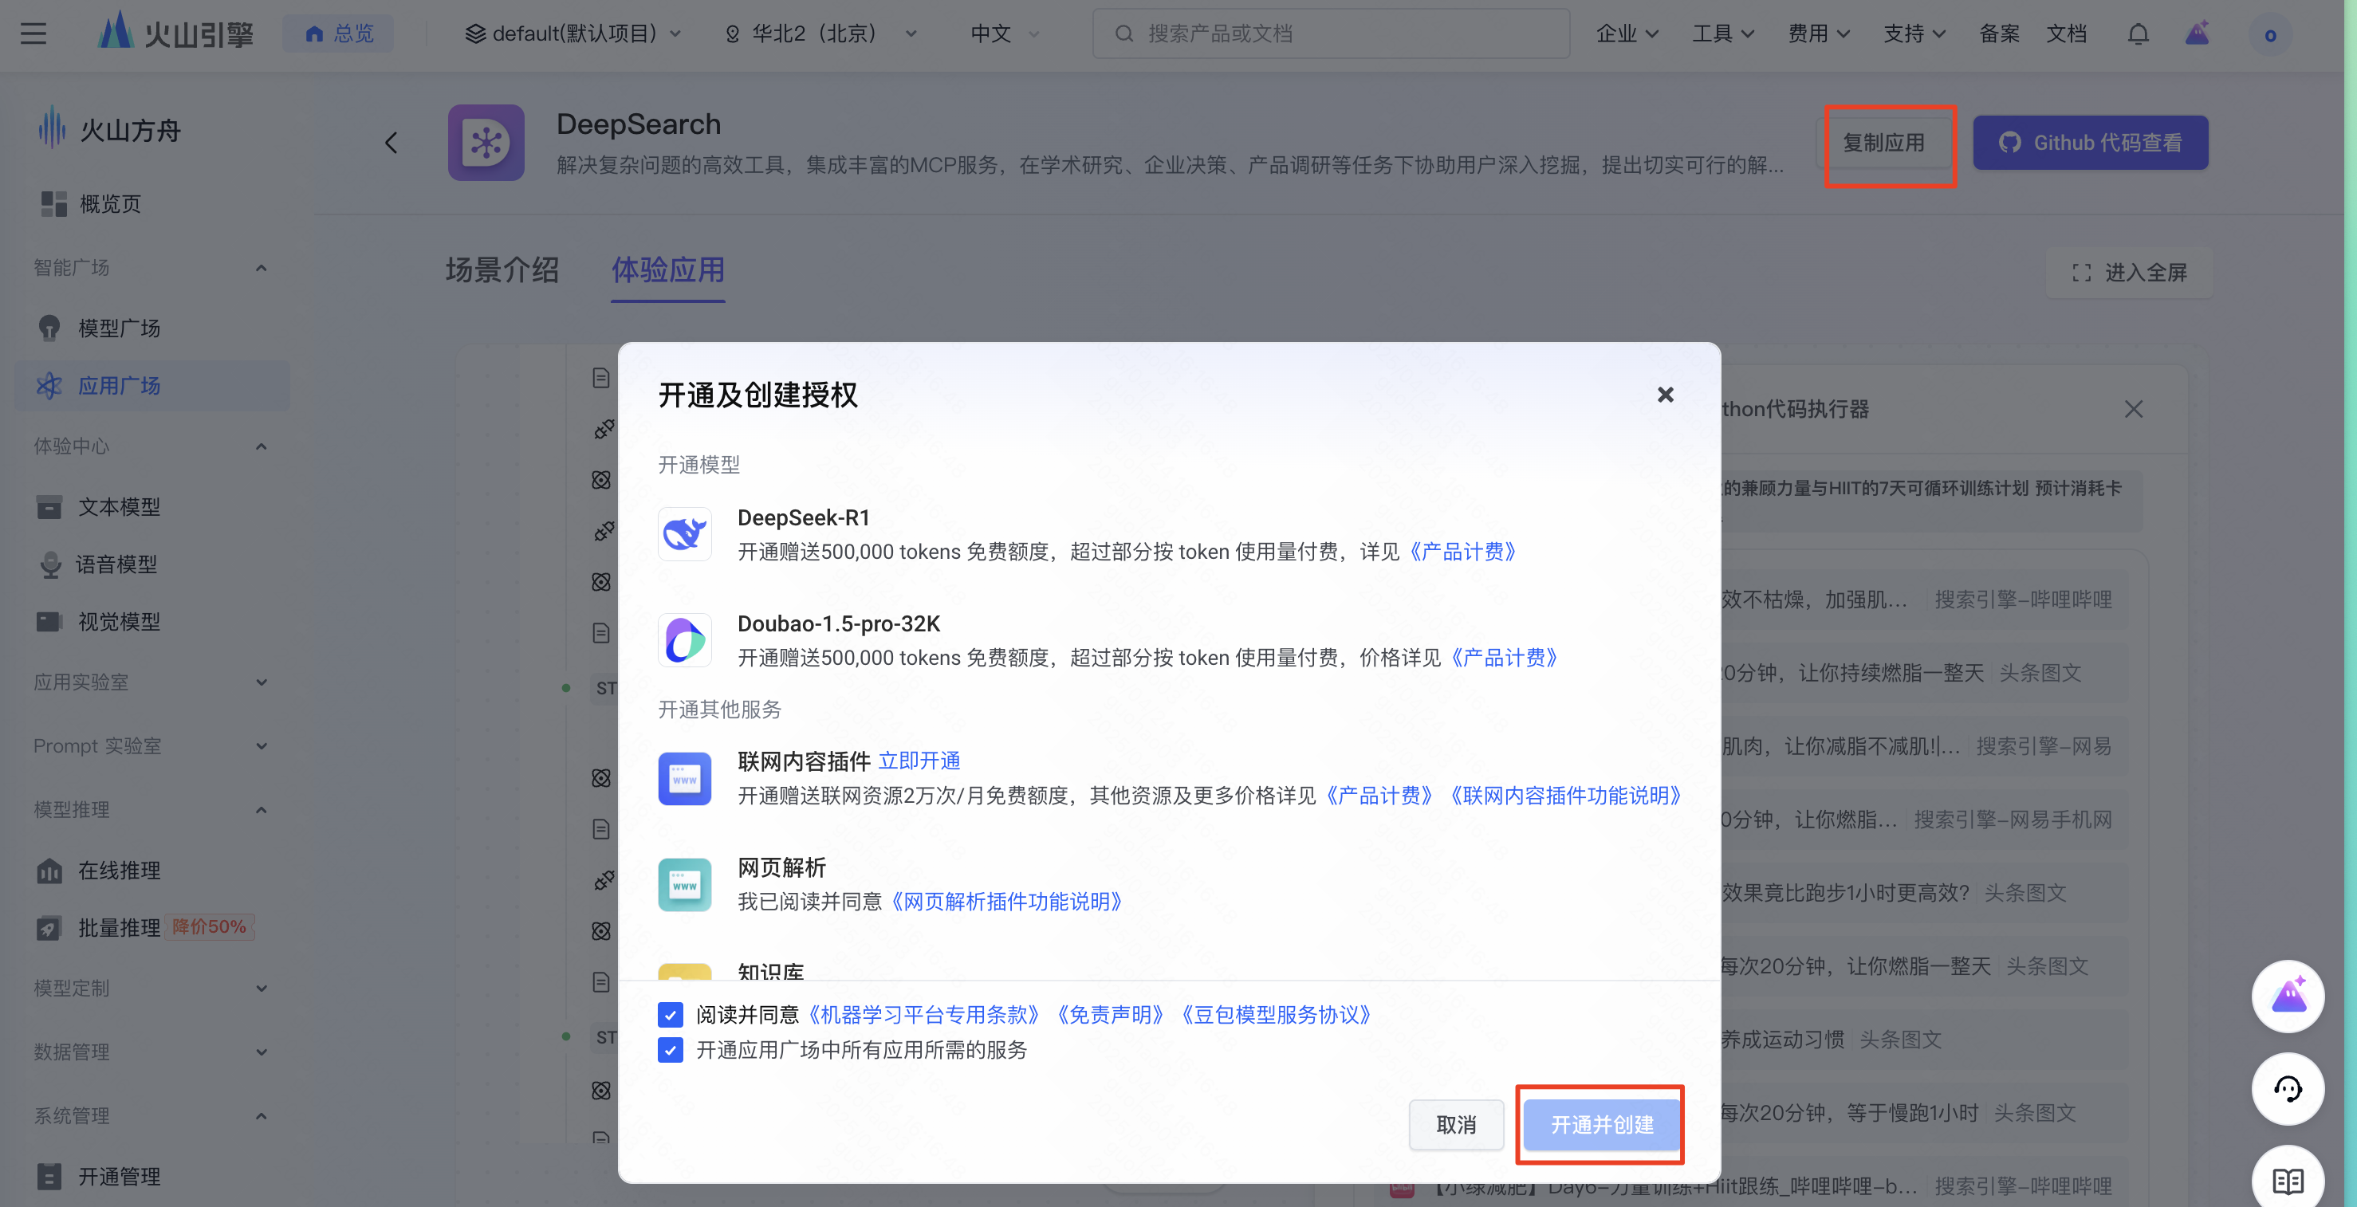Open the 中文 language dropdown

(x=1005, y=33)
